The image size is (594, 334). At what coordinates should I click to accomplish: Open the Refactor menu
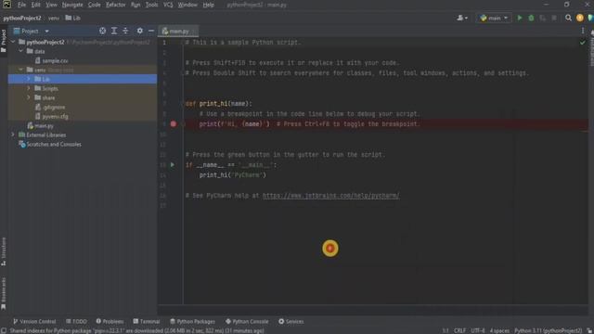click(x=115, y=5)
